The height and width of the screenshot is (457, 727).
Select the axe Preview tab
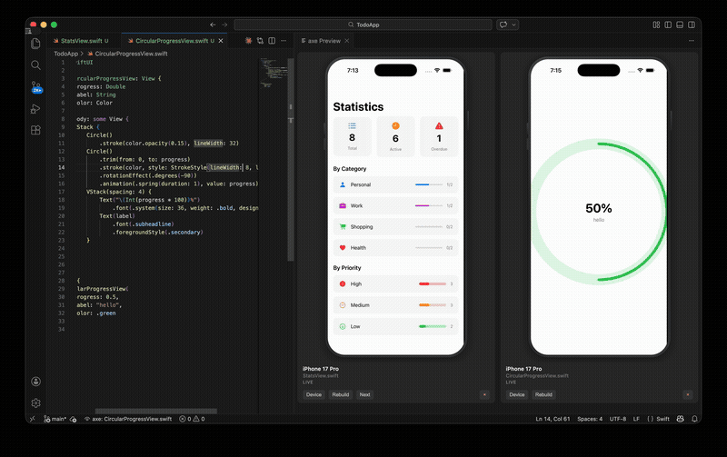coord(324,41)
